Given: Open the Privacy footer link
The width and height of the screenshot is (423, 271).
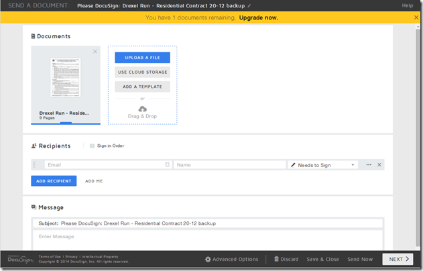Looking at the screenshot, I should 72,257.
